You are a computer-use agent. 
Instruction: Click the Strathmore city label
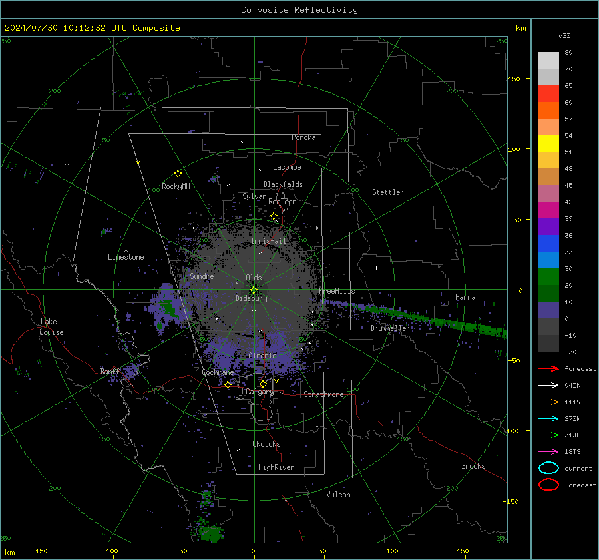tap(323, 394)
